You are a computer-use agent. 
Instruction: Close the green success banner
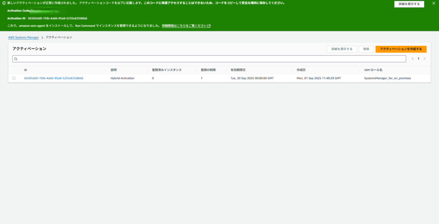(x=434, y=3)
